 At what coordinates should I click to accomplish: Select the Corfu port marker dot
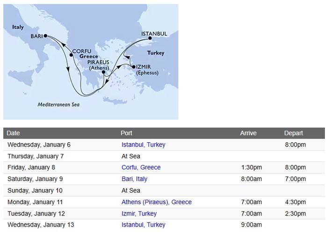71,55
